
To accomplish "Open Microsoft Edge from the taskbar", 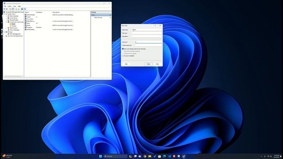I will [164, 156].
